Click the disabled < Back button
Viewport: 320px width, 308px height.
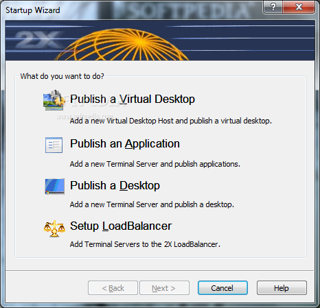pyautogui.click(x=113, y=288)
